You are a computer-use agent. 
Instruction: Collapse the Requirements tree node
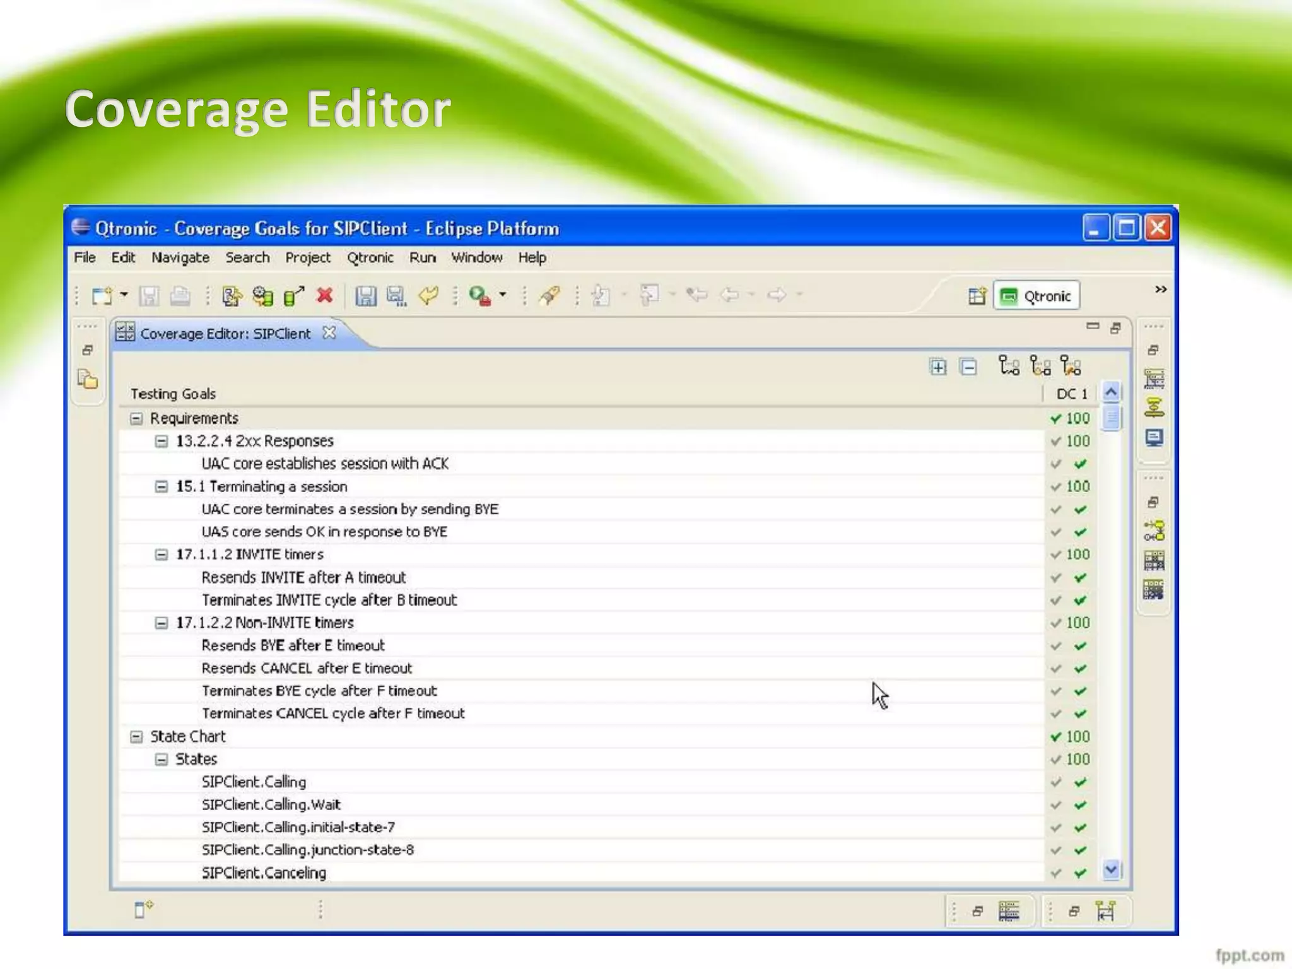pos(136,418)
